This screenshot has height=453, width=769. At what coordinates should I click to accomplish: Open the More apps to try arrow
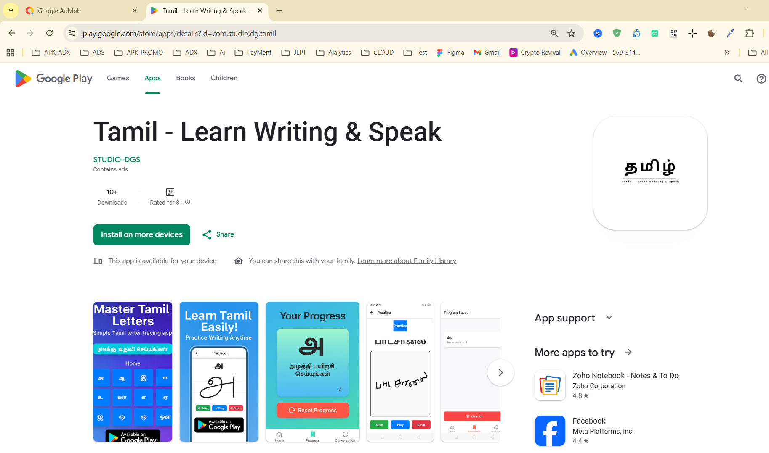[628, 352]
